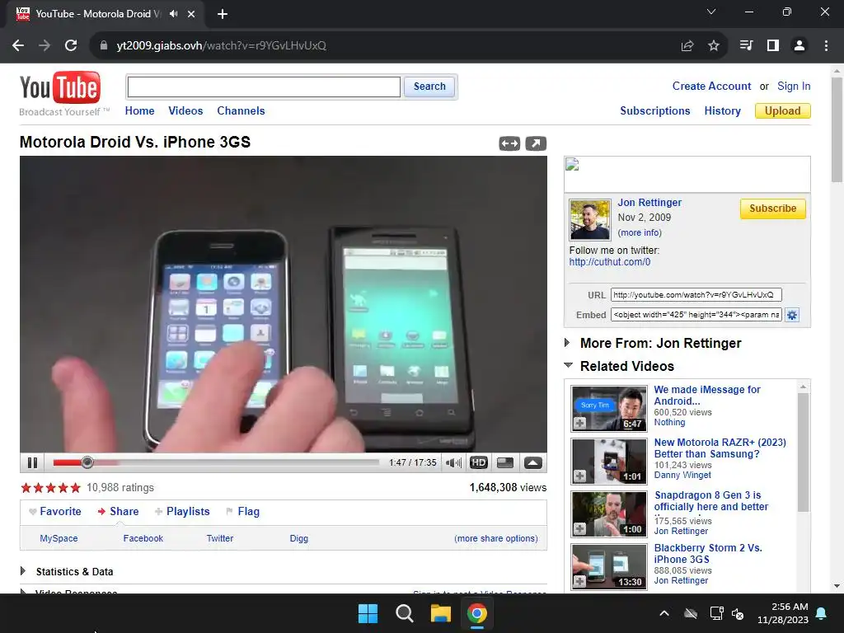The width and height of the screenshot is (844, 633).
Task: Open Channels navigation link
Action: coord(241,111)
